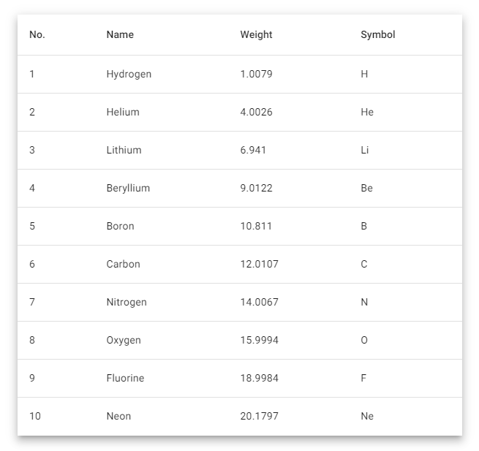The image size is (479, 451).
Task: Click the Hydrogen weight 1.0079
Action: [256, 75]
